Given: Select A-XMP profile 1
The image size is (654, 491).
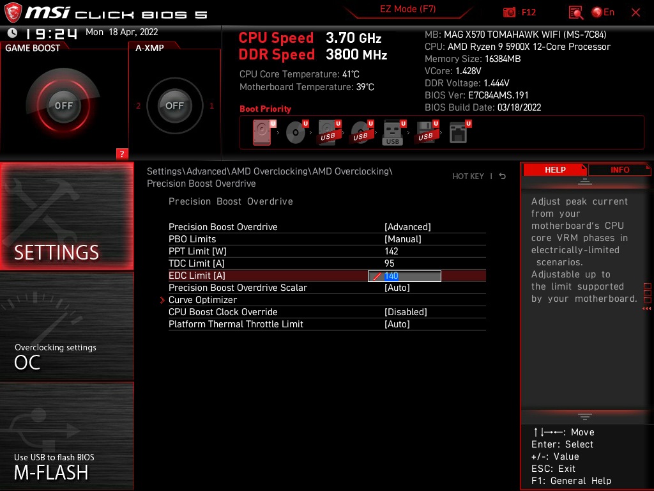Looking at the screenshot, I should click(211, 106).
